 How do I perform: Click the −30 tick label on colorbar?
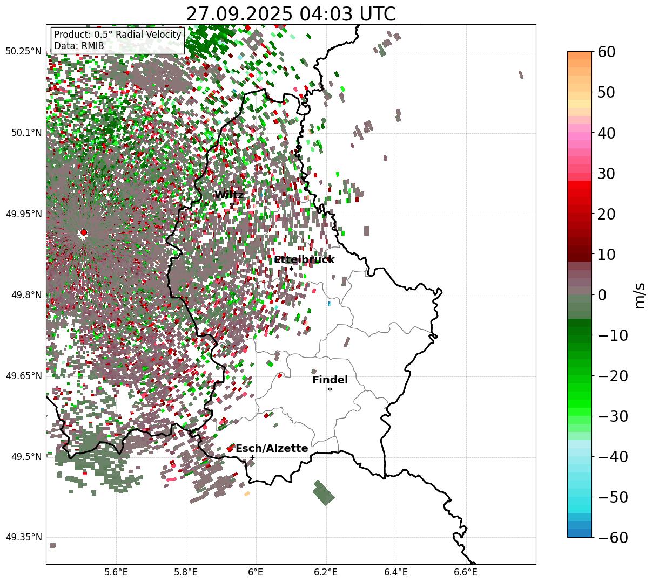point(613,416)
